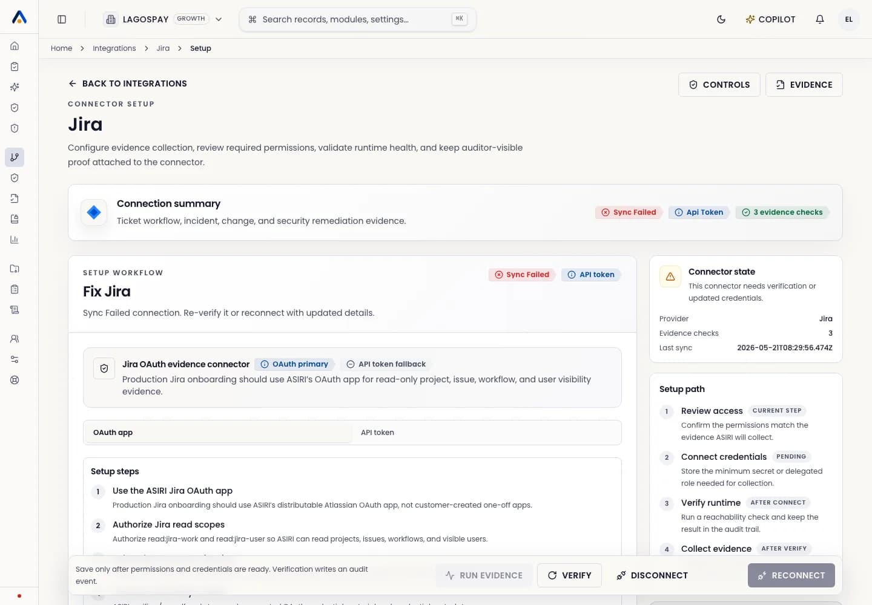Click BACK TO INTEGRATIONS link

point(128,83)
